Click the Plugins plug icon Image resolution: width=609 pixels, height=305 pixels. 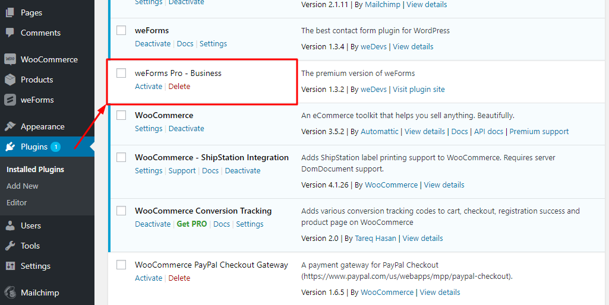tap(10, 147)
